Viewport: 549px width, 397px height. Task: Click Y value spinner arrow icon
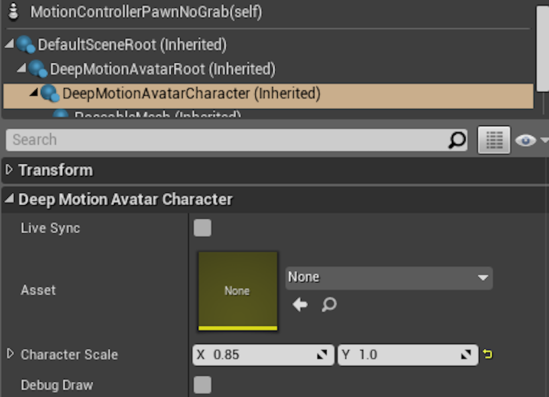(x=466, y=355)
